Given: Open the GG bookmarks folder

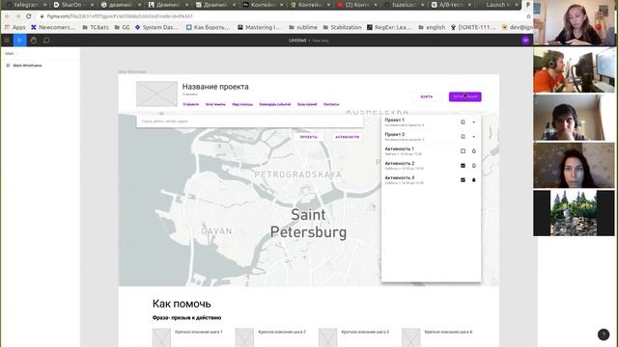Looking at the screenshot, I should (122, 27).
